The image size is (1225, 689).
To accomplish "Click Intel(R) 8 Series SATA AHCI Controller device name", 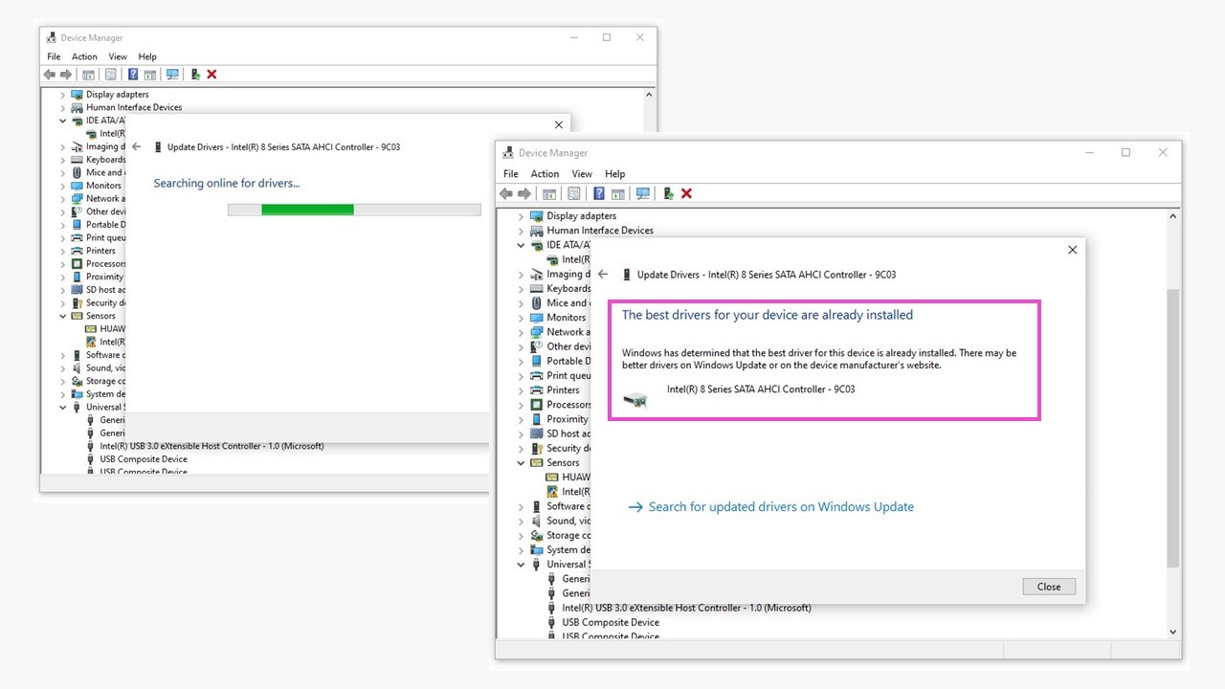I will (761, 389).
